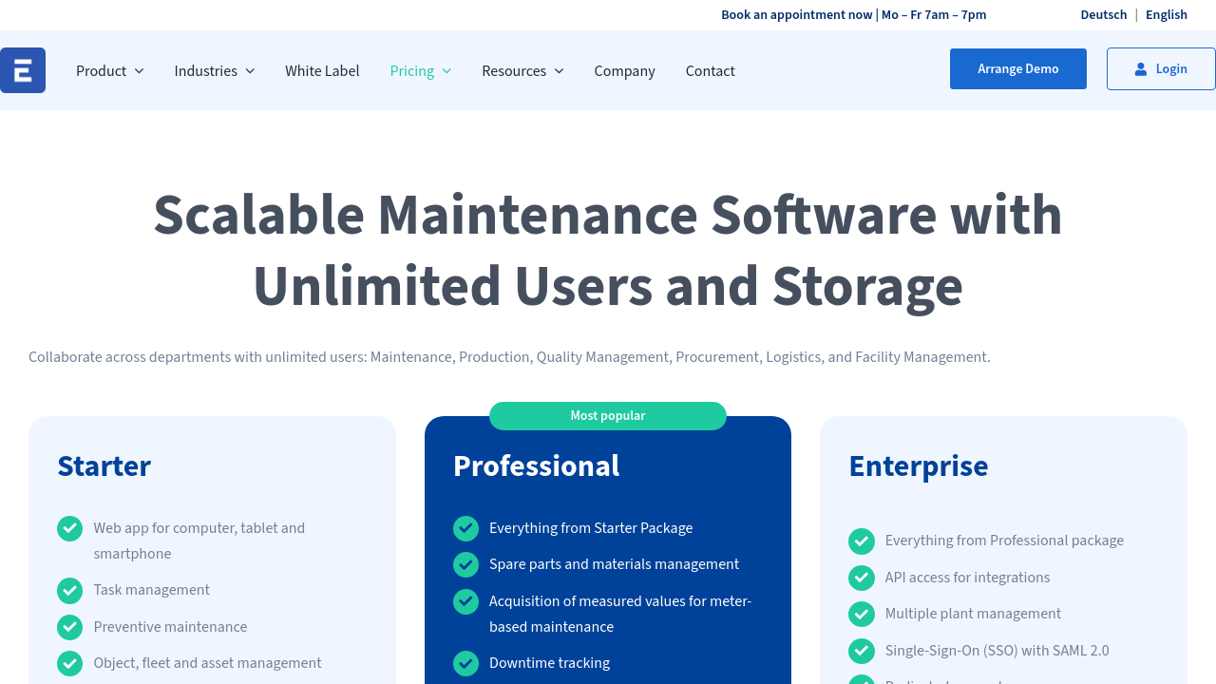The height and width of the screenshot is (684, 1216).
Task: Open the Company menu item
Action: click(x=624, y=71)
